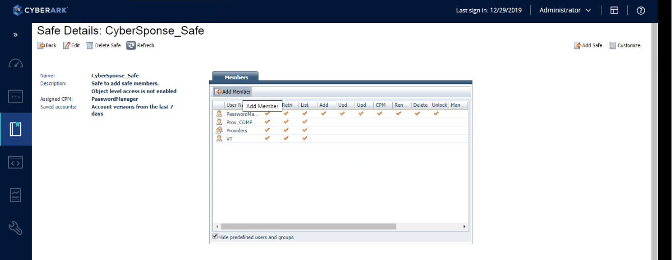The height and width of the screenshot is (260, 672).
Task: Select the Prov_COMP user icon
Action: pos(219,122)
